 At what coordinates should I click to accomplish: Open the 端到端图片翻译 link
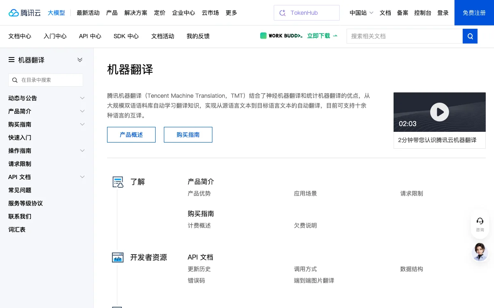314,280
